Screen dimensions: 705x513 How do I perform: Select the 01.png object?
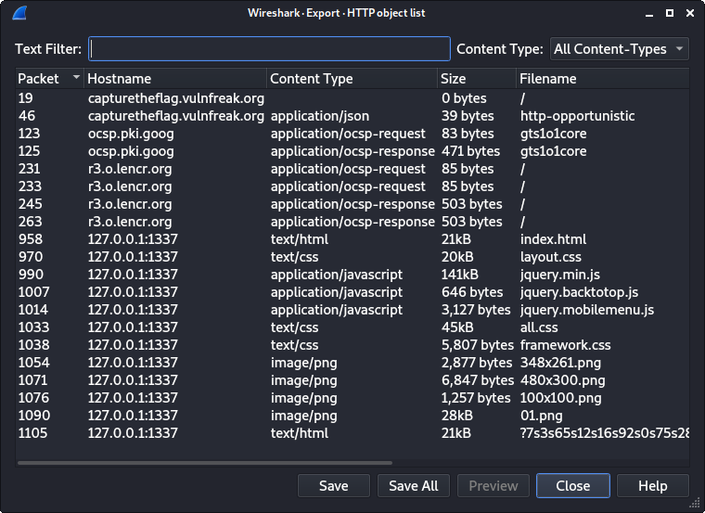[x=541, y=415]
